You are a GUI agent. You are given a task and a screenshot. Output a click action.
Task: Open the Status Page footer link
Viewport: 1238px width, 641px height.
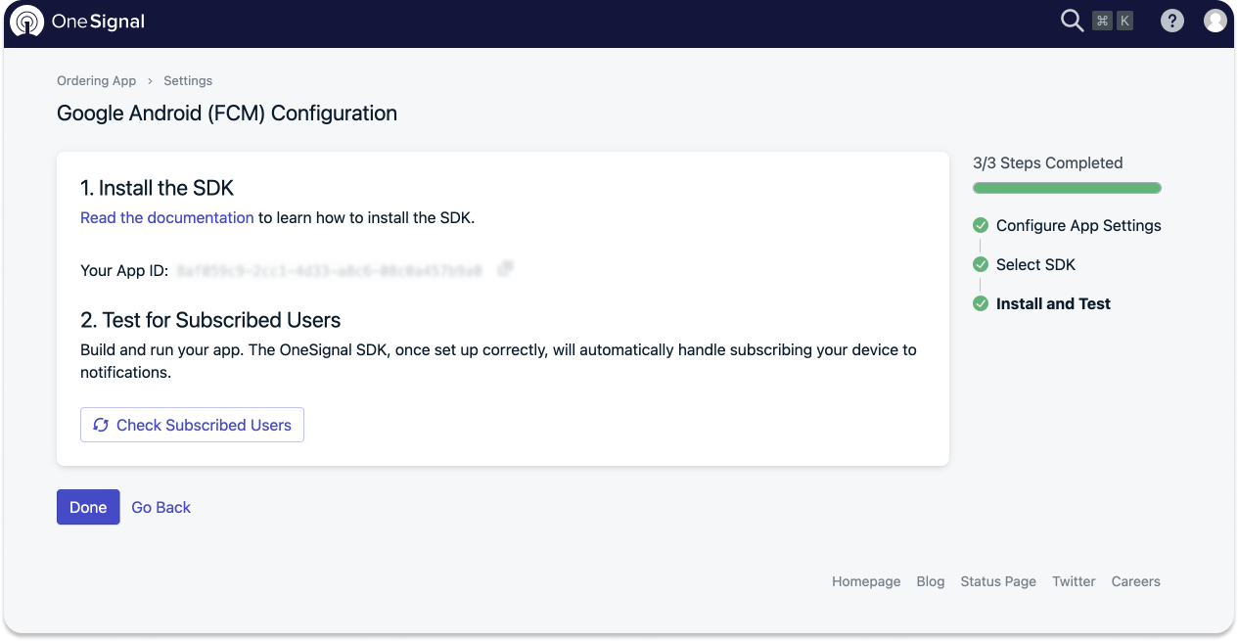[998, 581]
